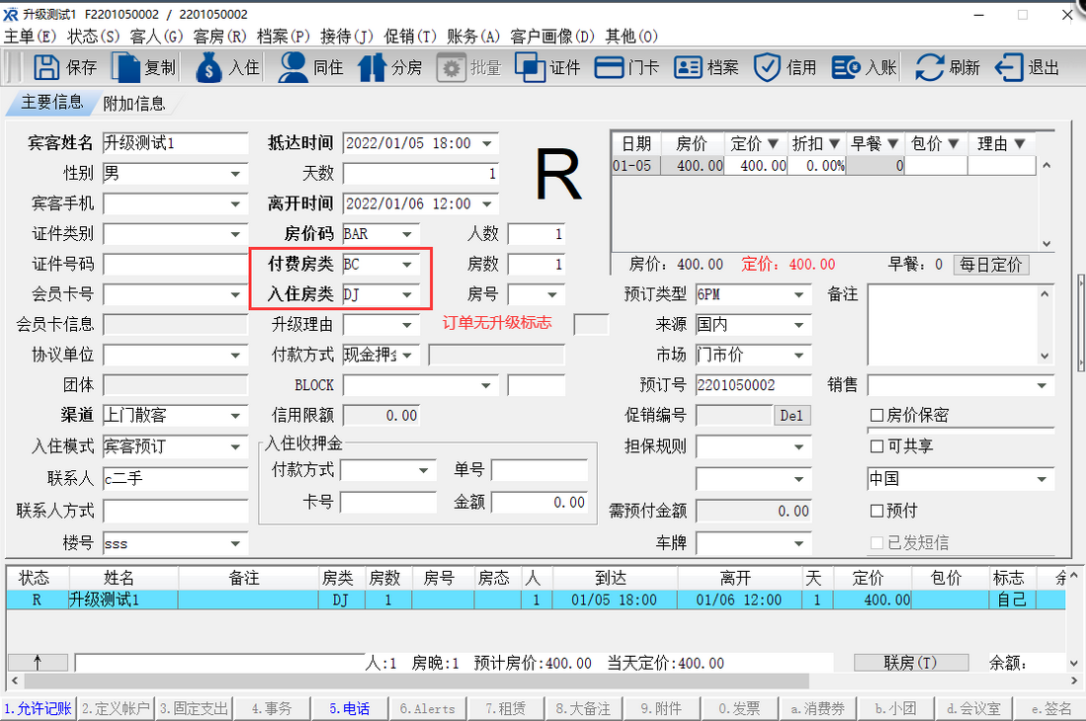Switch to the 主要信息 tab
This screenshot has width=1086, height=721.
(52, 103)
